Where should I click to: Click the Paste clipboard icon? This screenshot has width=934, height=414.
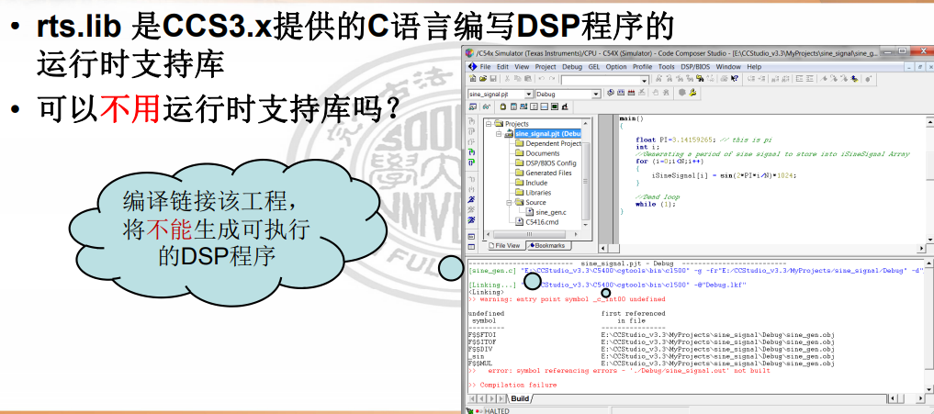528,79
